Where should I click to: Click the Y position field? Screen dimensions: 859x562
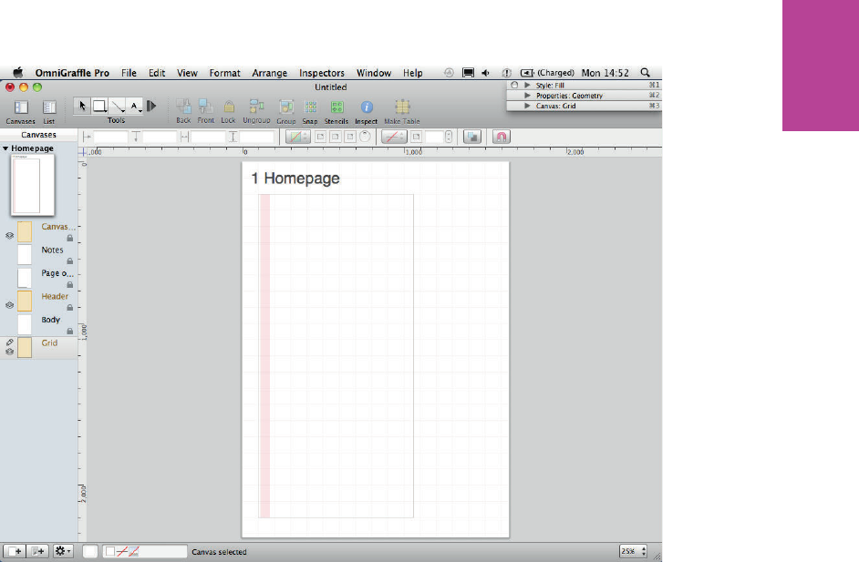[160, 137]
